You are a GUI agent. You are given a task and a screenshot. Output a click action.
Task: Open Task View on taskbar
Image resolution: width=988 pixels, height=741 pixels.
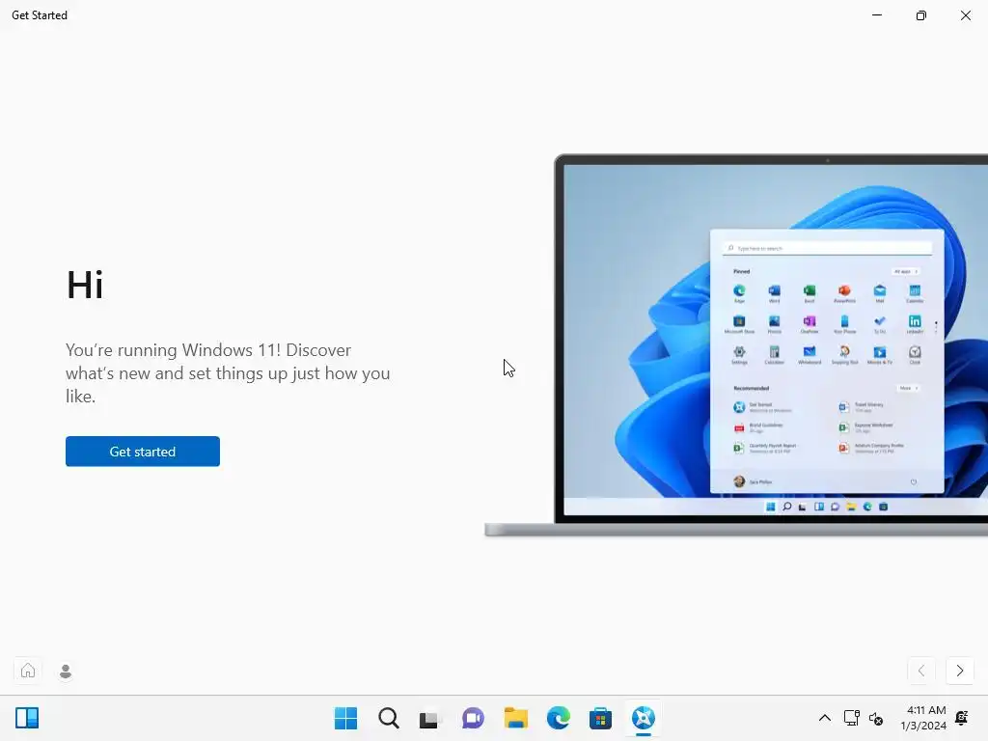point(430,718)
